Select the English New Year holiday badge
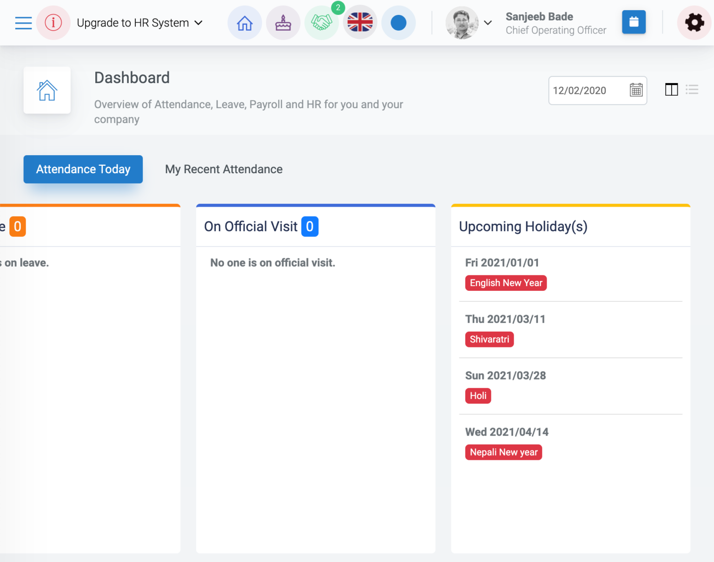714x562 pixels. tap(506, 282)
